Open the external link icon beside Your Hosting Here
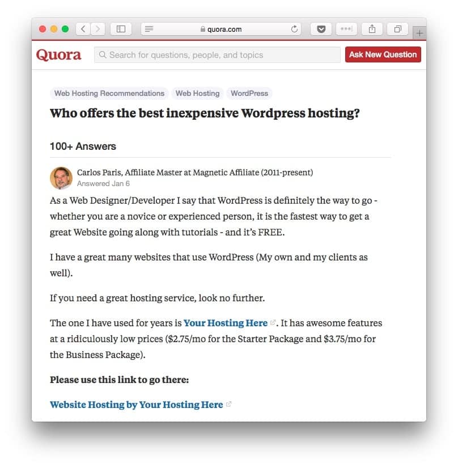The image size is (458, 467). [274, 321]
